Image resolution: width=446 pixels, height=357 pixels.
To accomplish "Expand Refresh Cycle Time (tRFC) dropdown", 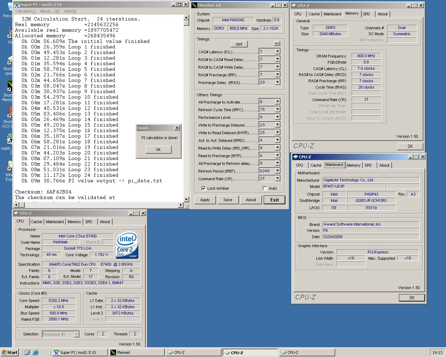I will [x=277, y=109].
